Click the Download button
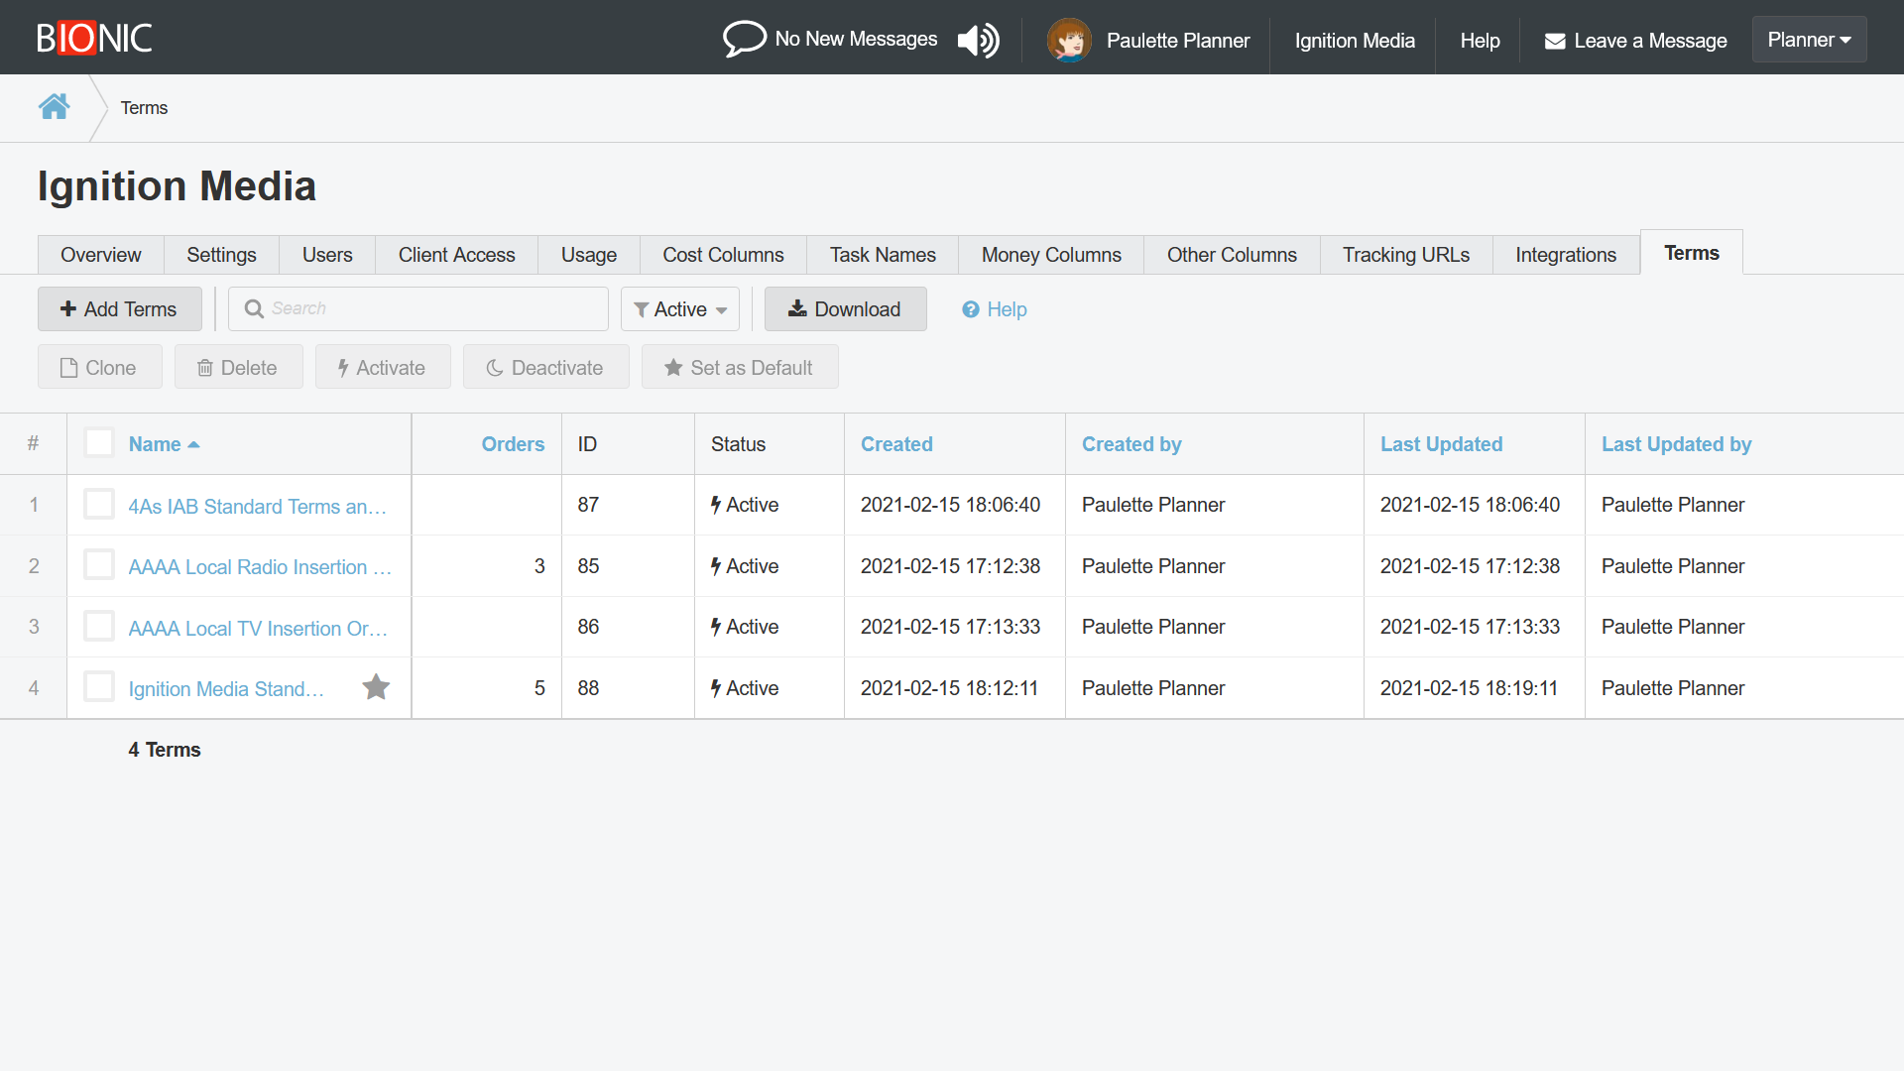This screenshot has height=1071, width=1904. [846, 309]
